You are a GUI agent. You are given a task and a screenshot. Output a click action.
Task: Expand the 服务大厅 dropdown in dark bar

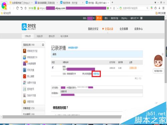[134, 18]
